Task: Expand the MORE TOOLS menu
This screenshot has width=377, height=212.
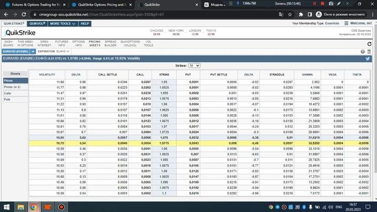Action: 63,24
